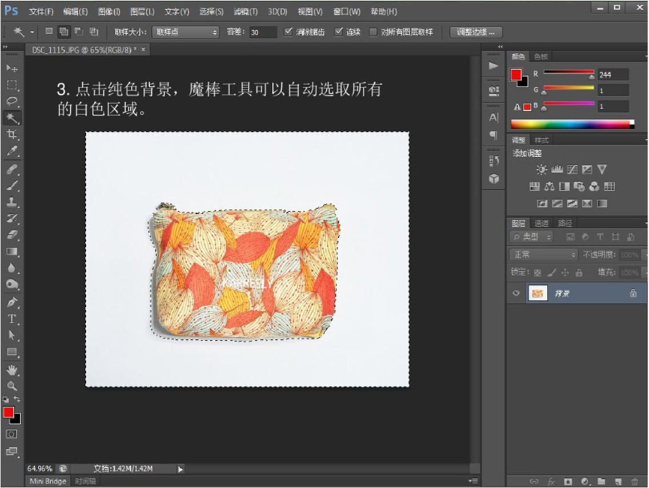The height and width of the screenshot is (488, 649).
Task: Uncheck the 连续 contiguous checkbox
Action: (x=339, y=32)
